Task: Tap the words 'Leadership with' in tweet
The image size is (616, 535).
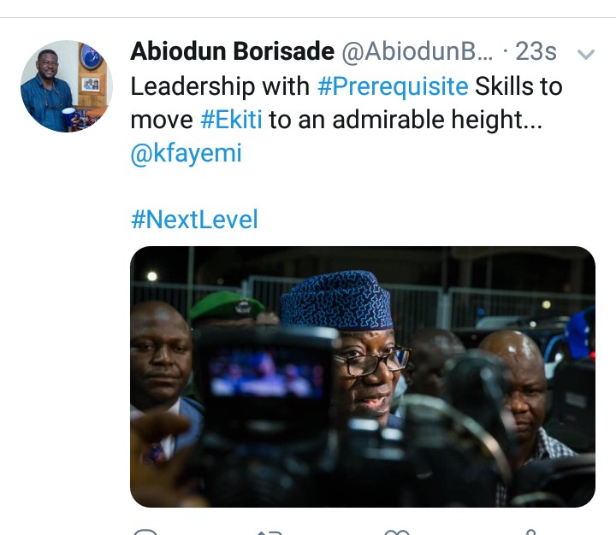Action: [x=220, y=86]
